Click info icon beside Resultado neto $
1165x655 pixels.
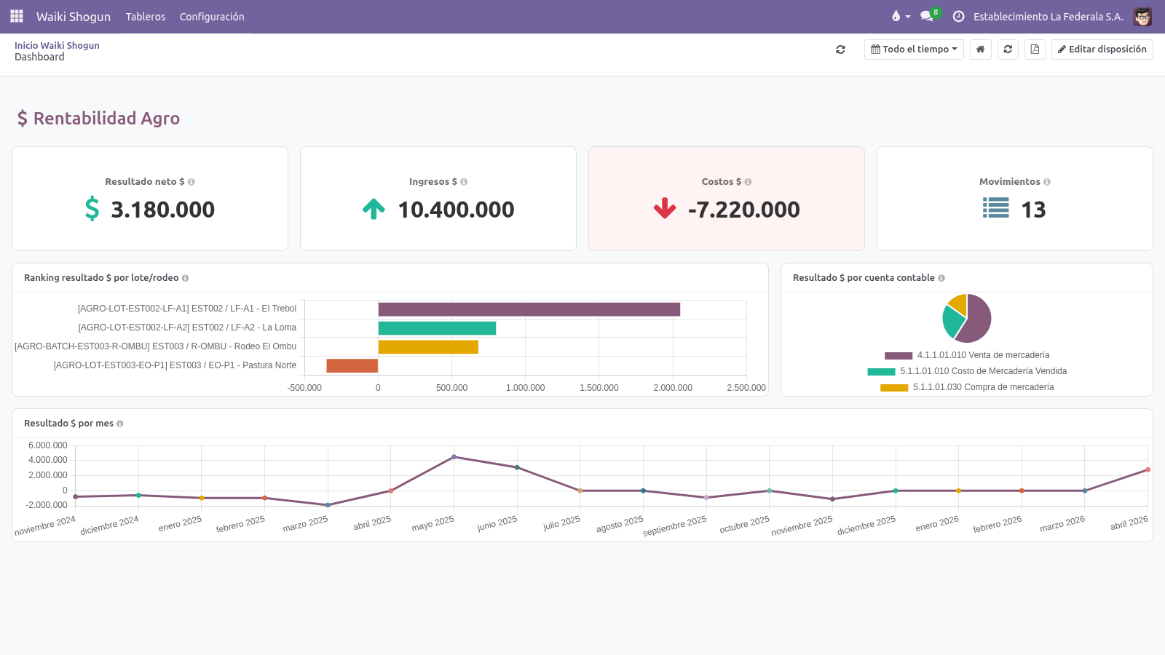click(x=191, y=182)
